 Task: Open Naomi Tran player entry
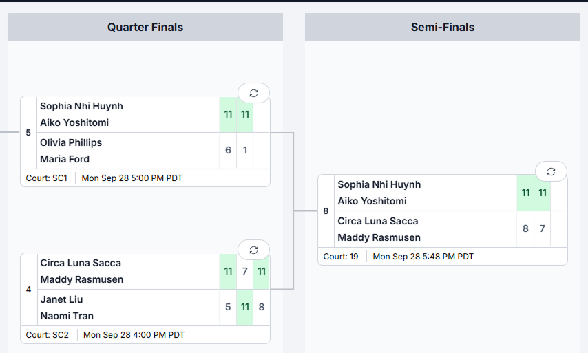(x=67, y=316)
